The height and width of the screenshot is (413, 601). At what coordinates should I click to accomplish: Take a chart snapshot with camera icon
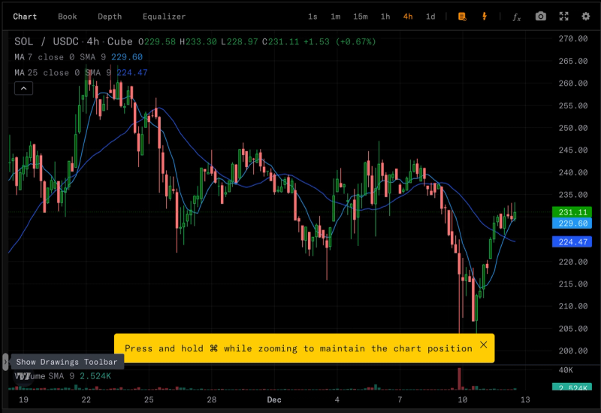click(540, 16)
